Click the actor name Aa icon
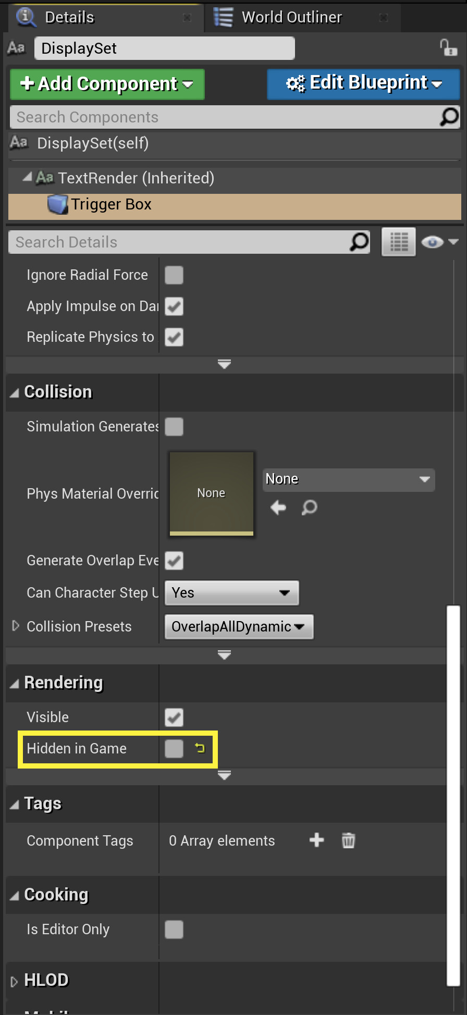Image resolution: width=467 pixels, height=1015 pixels. (16, 48)
